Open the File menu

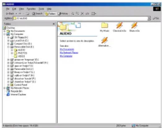(8, 9)
